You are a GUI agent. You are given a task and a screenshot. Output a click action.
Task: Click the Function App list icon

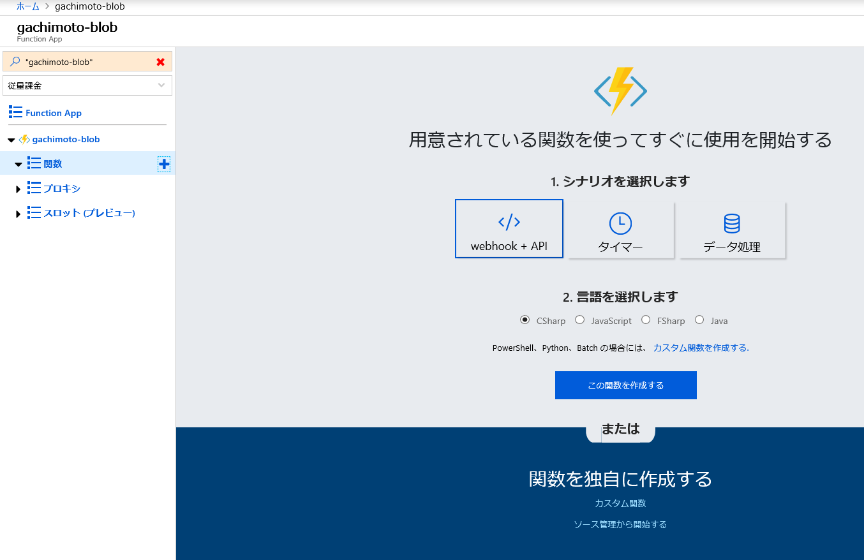14,112
